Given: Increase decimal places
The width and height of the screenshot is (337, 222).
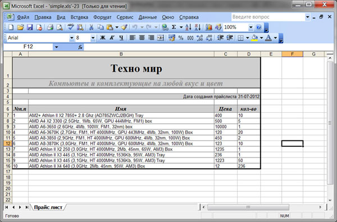Looking at the screenshot, I should (199, 38).
